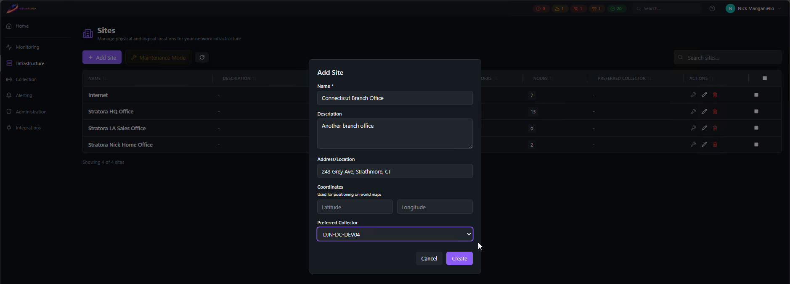
Task: Edit the Internet site with pencil icon
Action: click(704, 95)
